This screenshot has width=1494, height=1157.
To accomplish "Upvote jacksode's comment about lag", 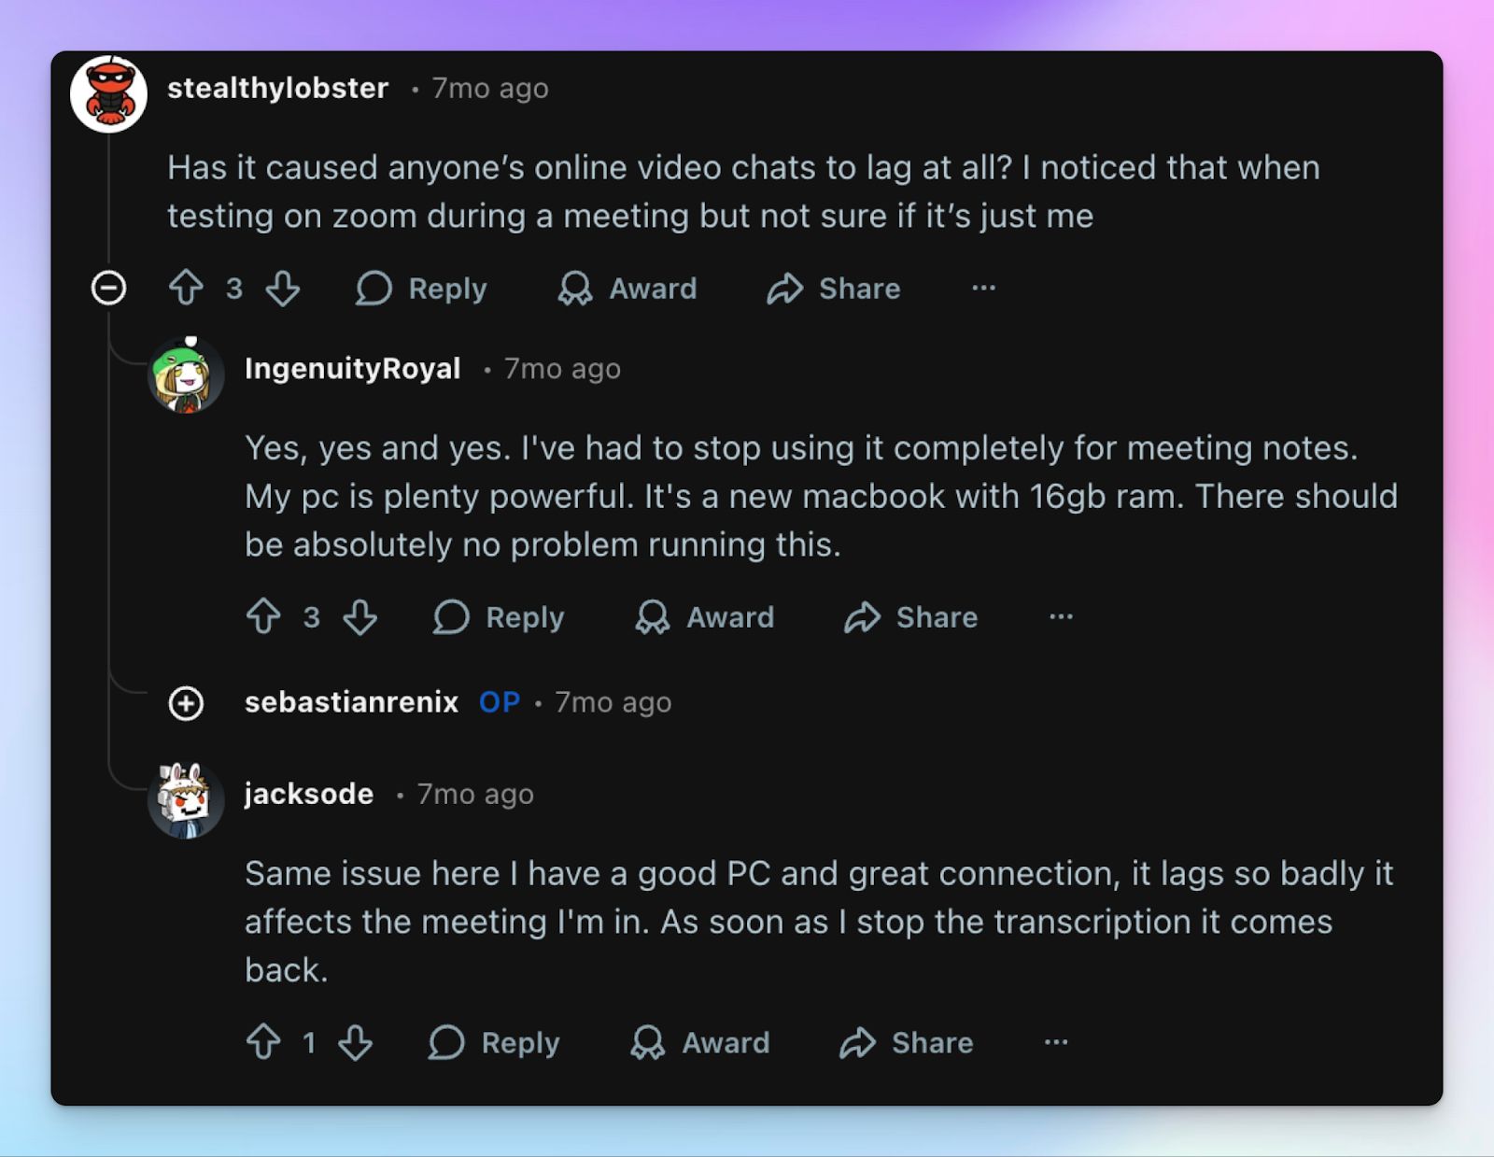I will pos(265,1043).
